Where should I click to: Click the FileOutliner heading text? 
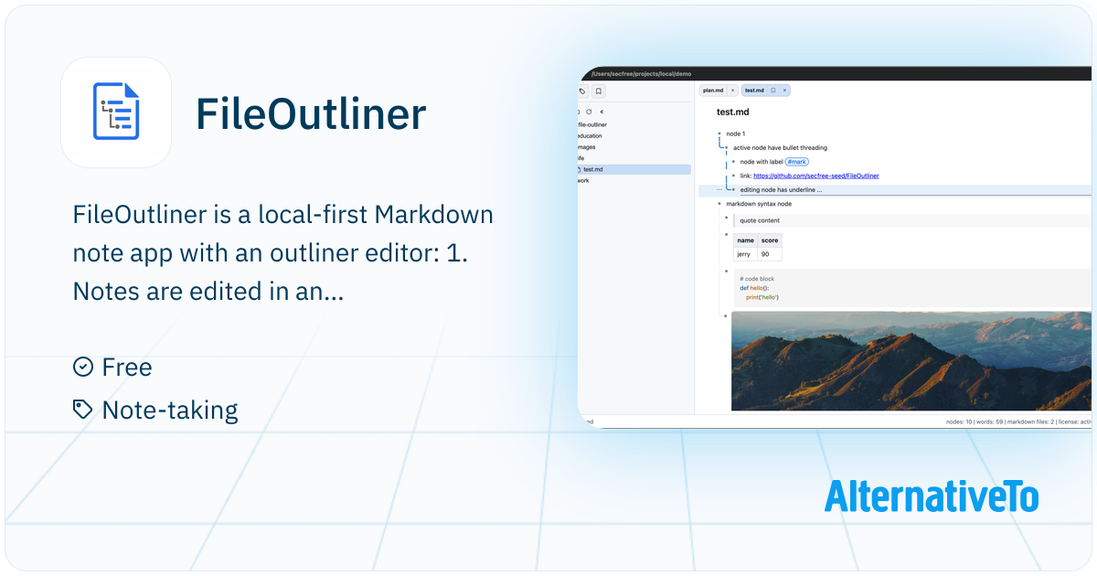tap(311, 114)
